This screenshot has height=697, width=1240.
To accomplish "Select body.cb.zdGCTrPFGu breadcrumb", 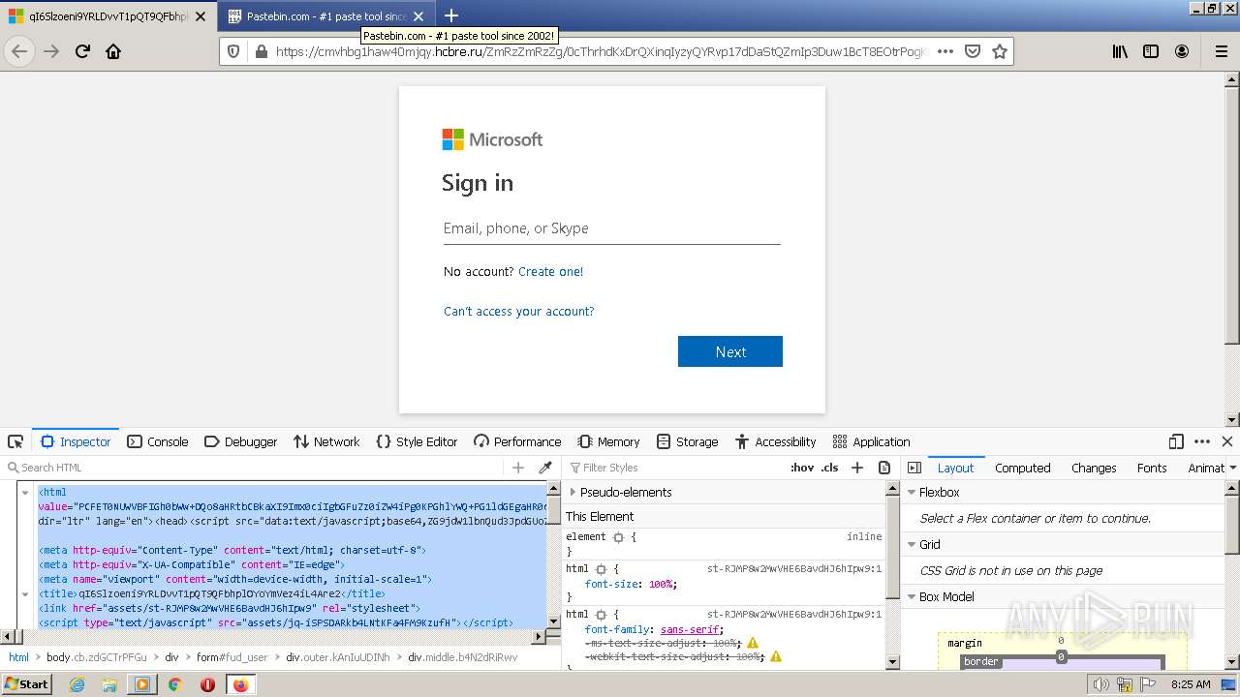I will (97, 657).
